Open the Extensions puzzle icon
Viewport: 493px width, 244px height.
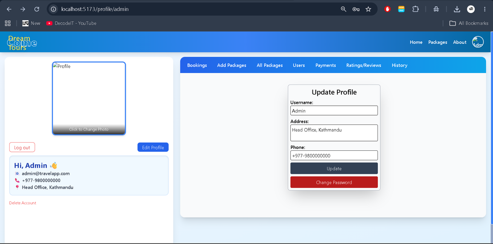point(415,9)
